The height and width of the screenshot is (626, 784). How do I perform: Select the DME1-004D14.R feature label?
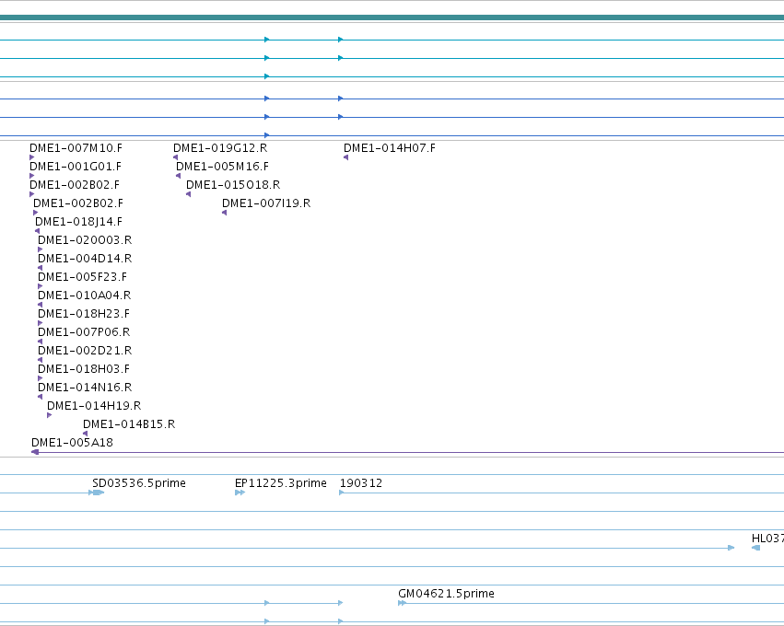click(85, 259)
